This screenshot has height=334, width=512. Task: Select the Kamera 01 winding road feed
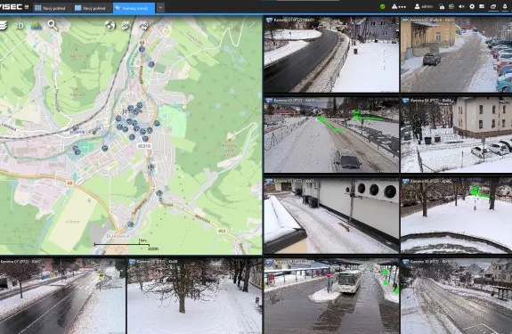pyautogui.click(x=331, y=54)
